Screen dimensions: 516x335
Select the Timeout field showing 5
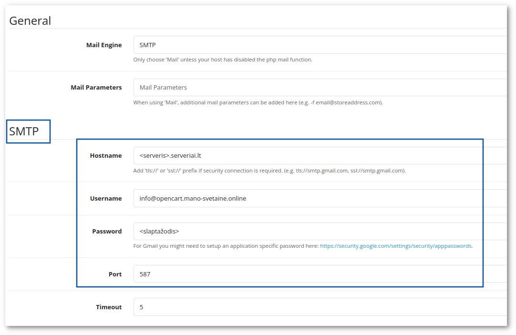[320, 307]
